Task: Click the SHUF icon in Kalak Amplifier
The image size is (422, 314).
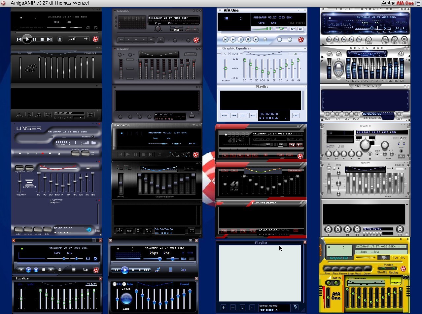Action: (x=385, y=40)
